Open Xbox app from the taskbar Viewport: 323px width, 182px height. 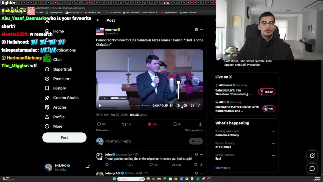click(x=187, y=179)
